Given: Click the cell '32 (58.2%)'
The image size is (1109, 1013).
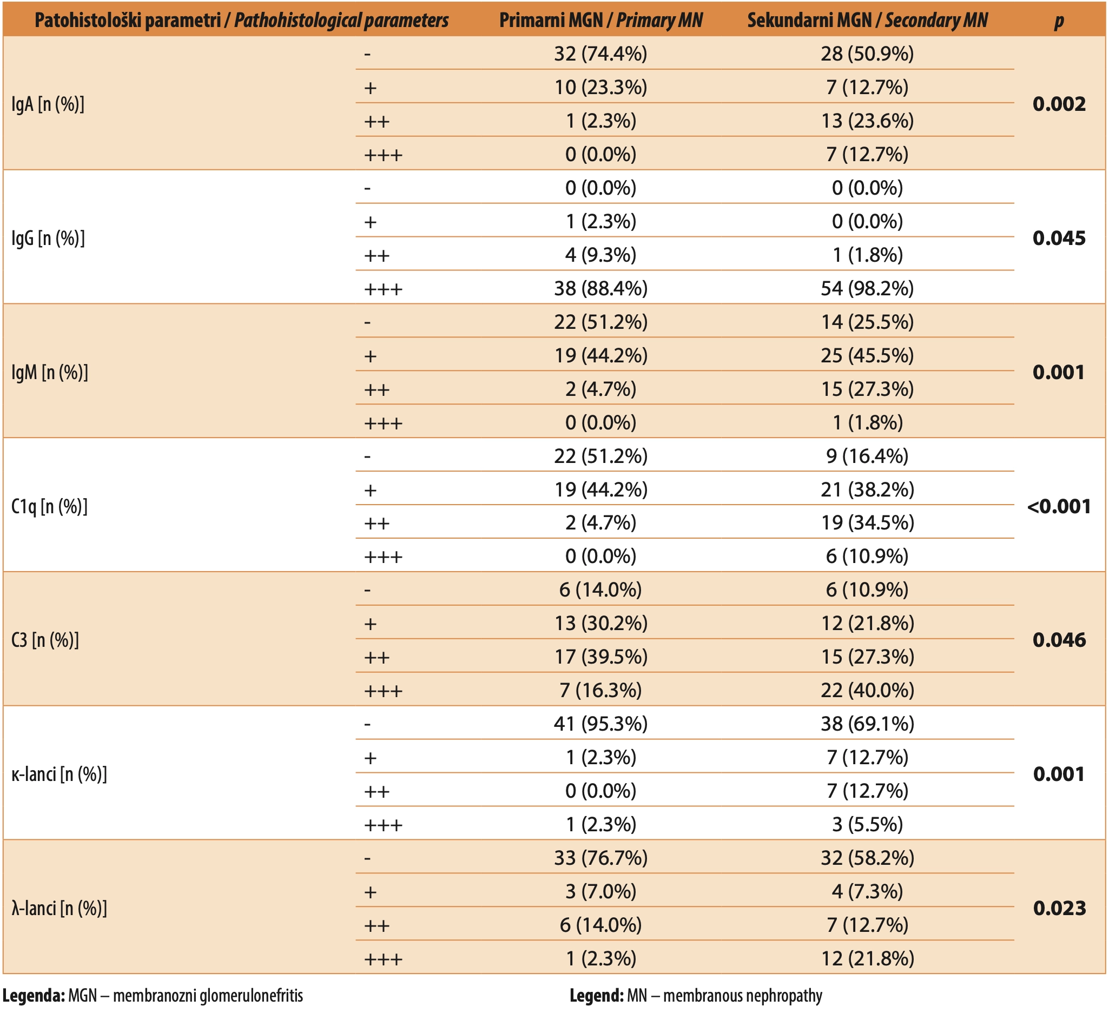Looking at the screenshot, I should [x=868, y=858].
